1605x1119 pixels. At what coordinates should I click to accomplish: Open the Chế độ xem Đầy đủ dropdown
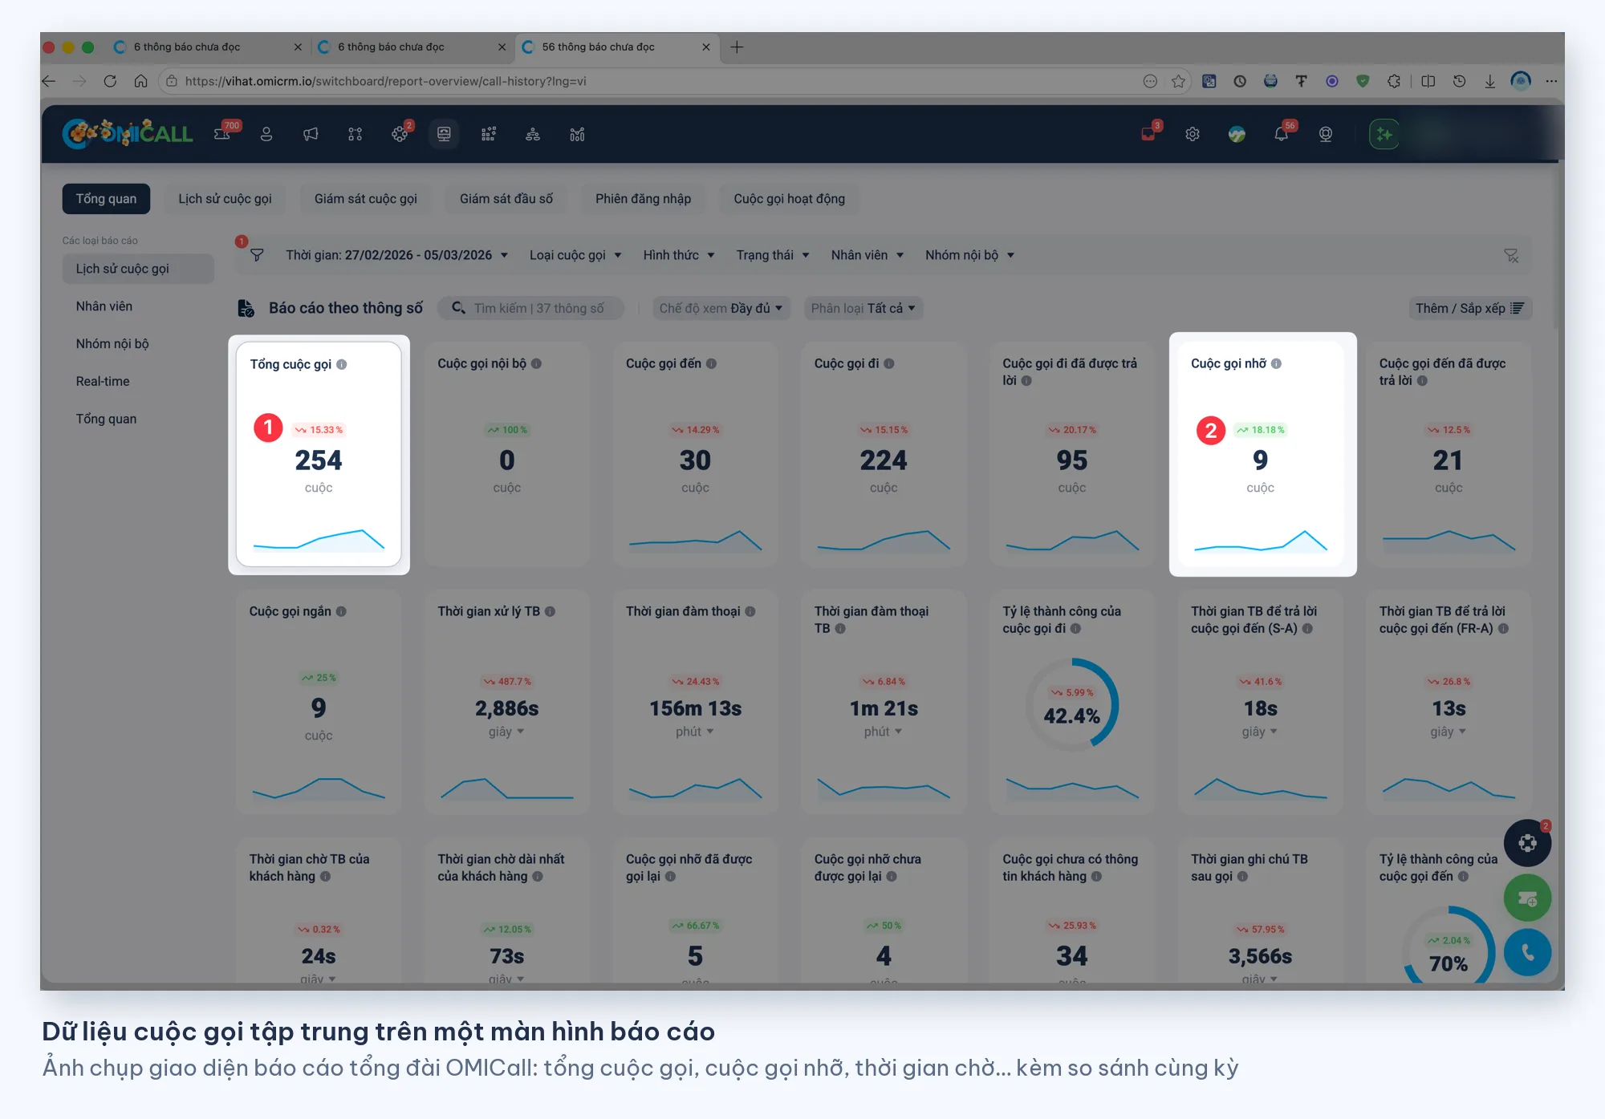pos(721,308)
